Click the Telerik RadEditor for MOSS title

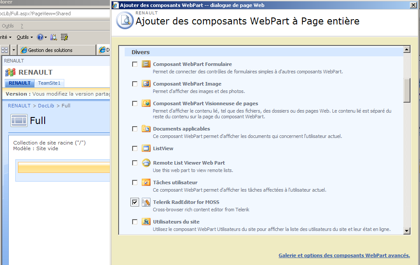point(186,202)
